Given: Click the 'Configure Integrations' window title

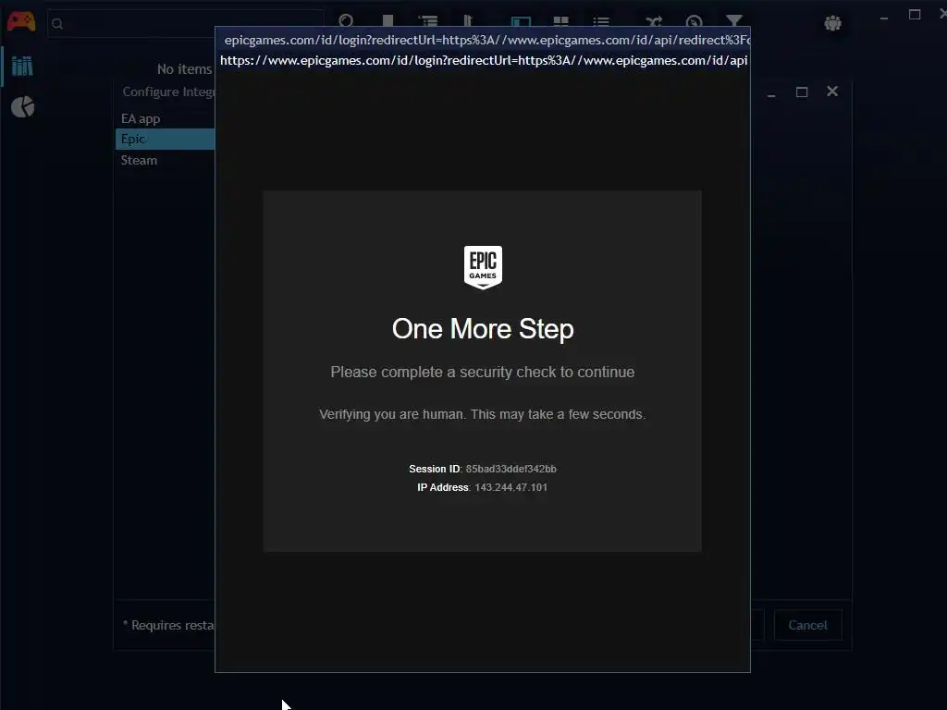Looking at the screenshot, I should (x=168, y=92).
